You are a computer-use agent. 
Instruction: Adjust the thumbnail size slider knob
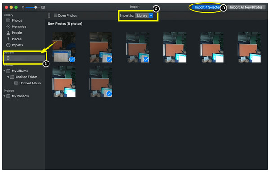(36, 7)
